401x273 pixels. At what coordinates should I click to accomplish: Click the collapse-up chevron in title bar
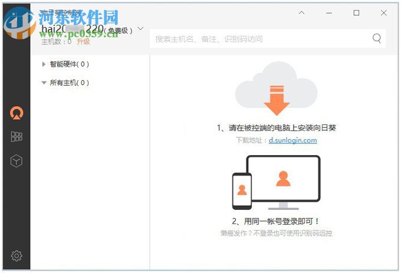pyautogui.click(x=302, y=12)
